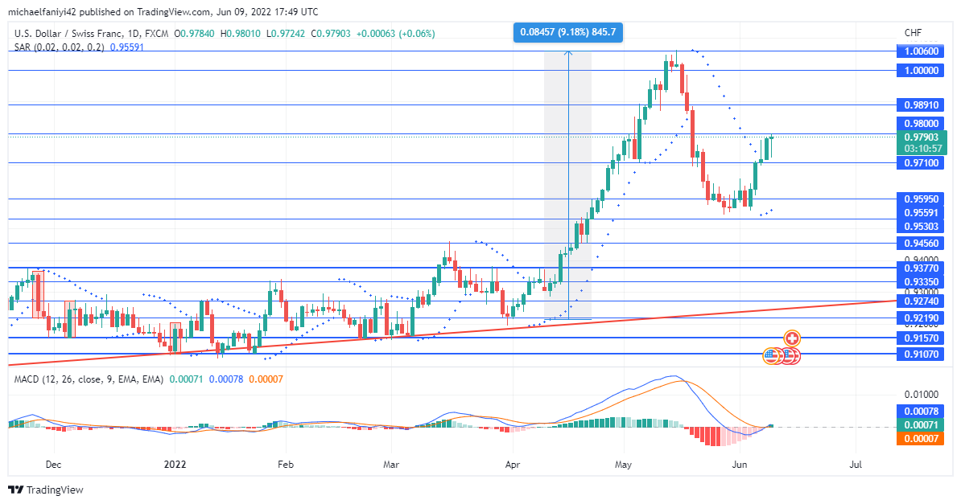The image size is (961, 504).
Task: Click the SAR legend value 0.95591
Action: [127, 47]
